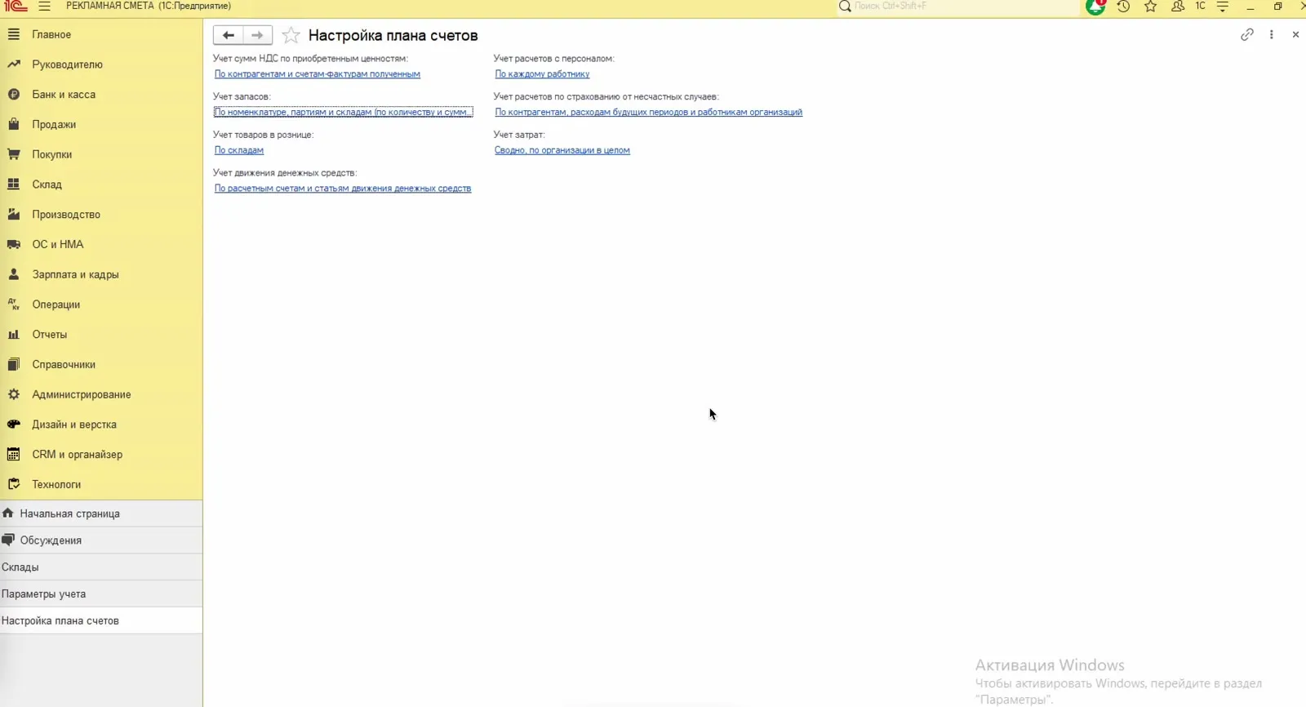
Task: Open the Отчеты section
Action: 101,335
